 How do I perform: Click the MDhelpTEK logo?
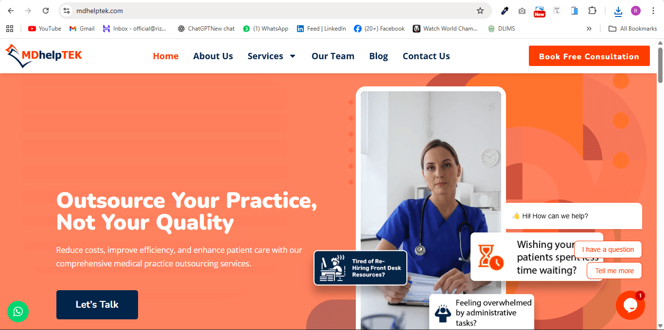[x=44, y=56]
